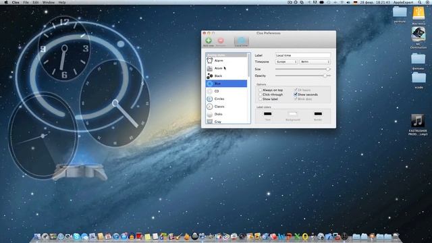
Task: Open the green X Excel icon in Dock
Action: coord(297,236)
